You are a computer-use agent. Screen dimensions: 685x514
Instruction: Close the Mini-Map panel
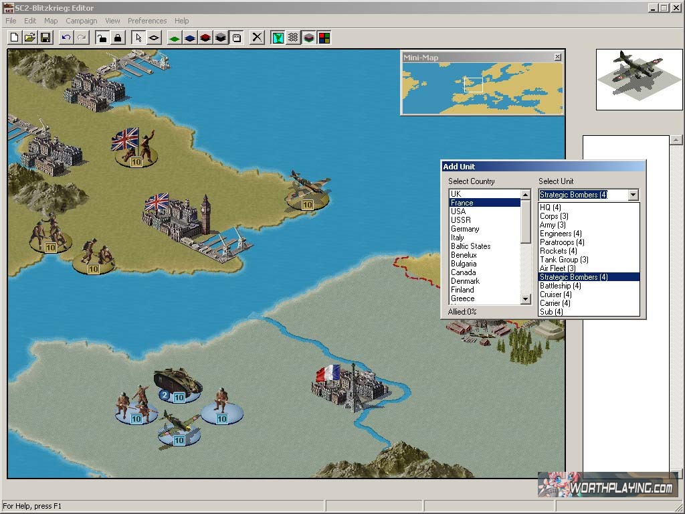coord(557,58)
